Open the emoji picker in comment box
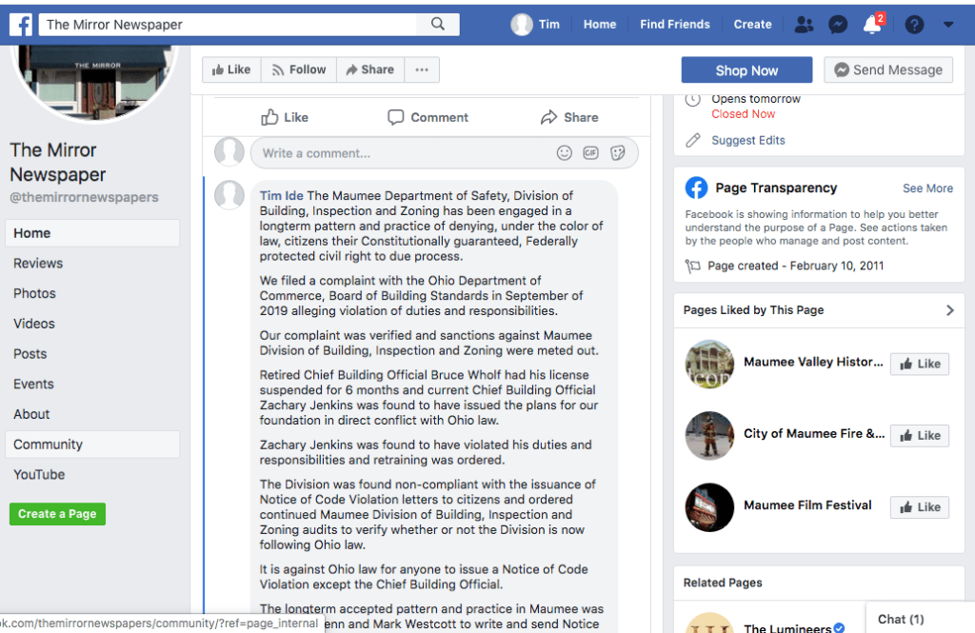The height and width of the screenshot is (633, 975). pos(565,153)
